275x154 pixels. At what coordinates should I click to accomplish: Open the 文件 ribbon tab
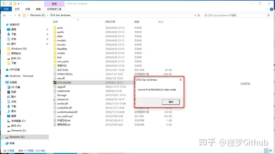tap(6, 9)
